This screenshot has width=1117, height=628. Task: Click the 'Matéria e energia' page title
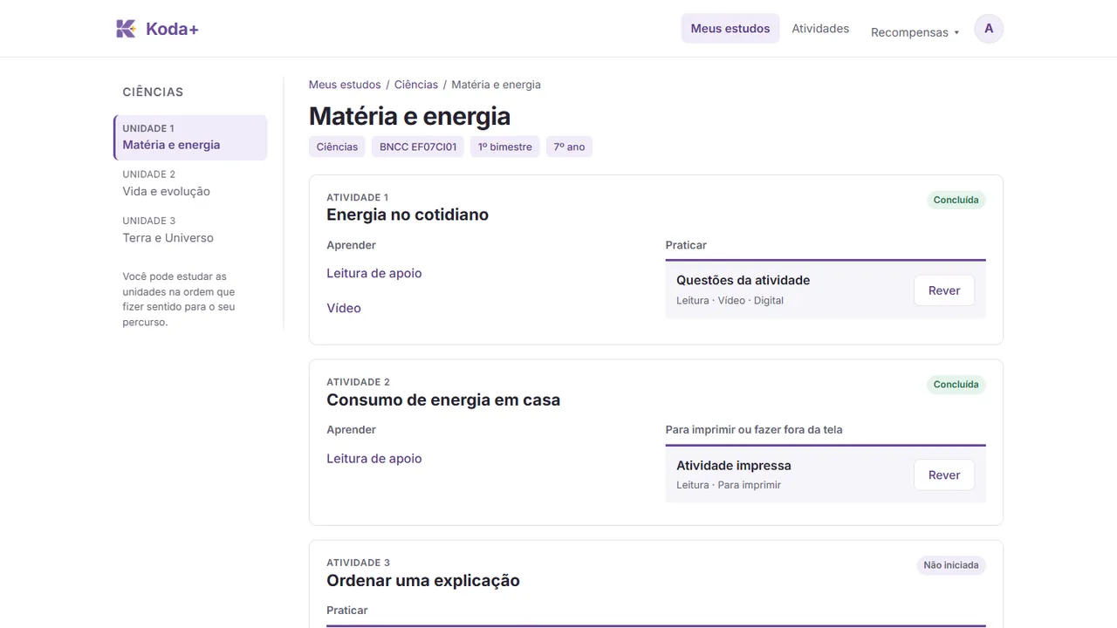(409, 116)
